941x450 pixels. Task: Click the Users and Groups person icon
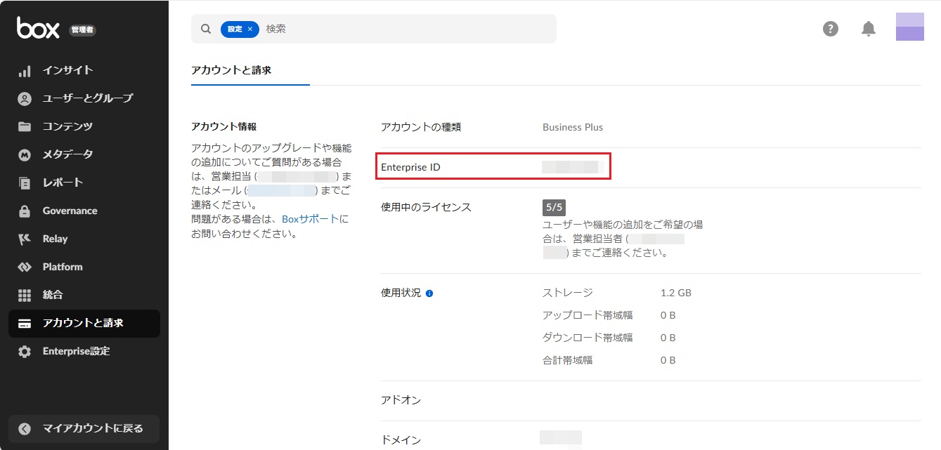[x=25, y=99]
